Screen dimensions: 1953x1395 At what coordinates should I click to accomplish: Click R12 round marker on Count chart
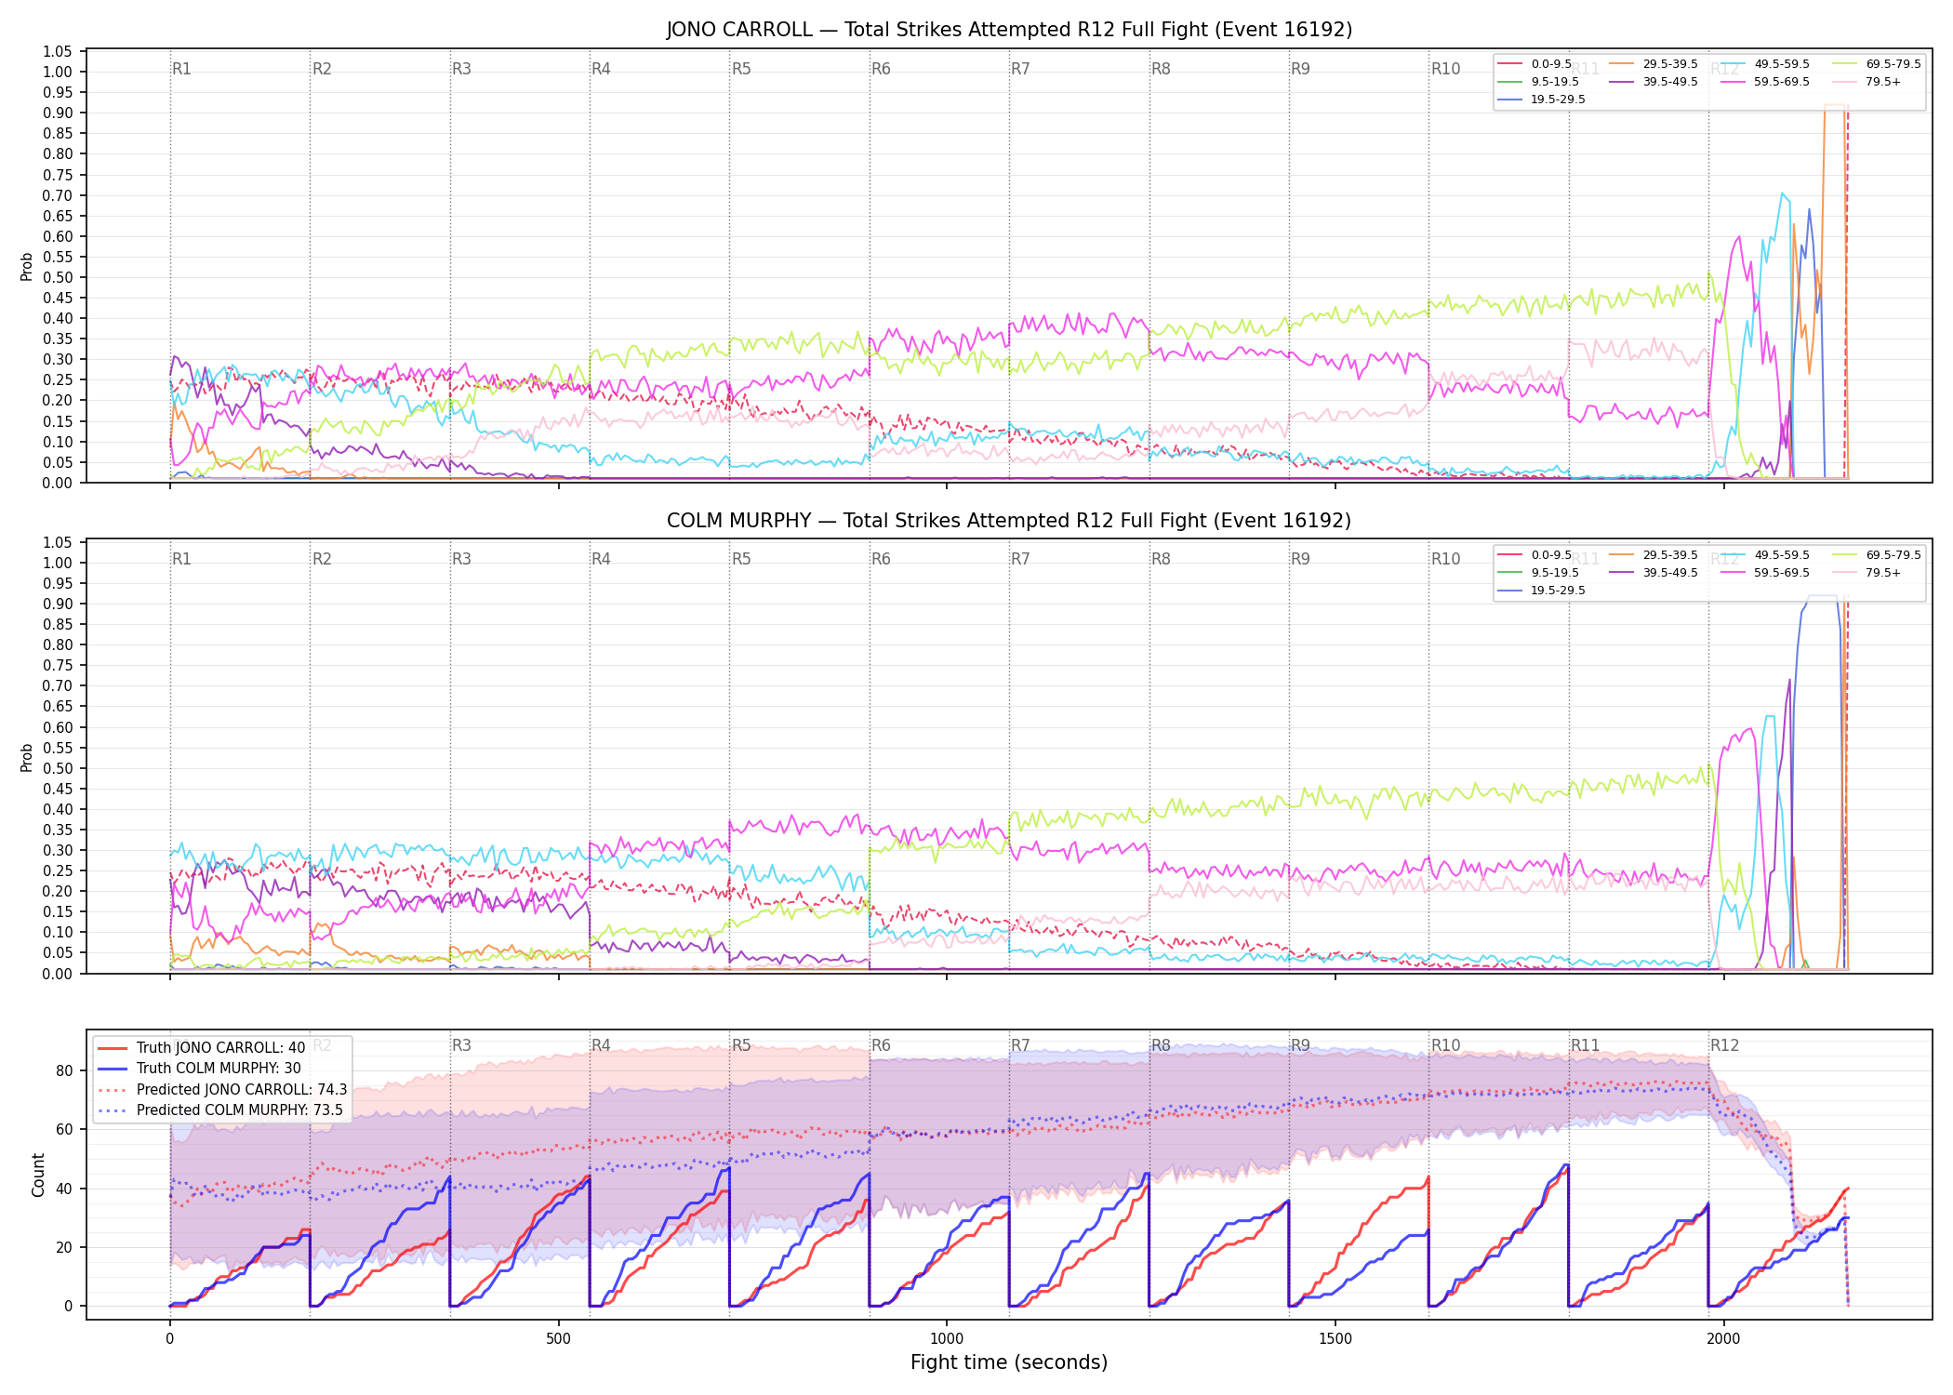pyautogui.click(x=1724, y=1045)
